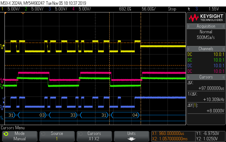Click channel 2 scale 5.00V/

click(37, 9)
